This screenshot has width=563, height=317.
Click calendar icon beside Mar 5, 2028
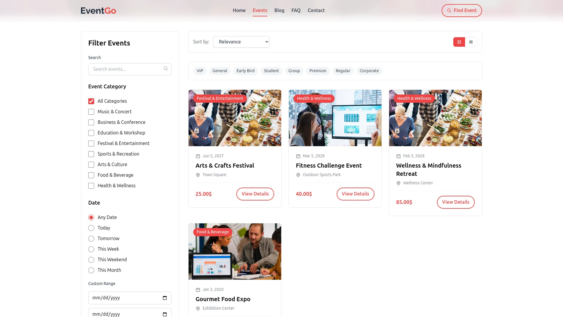298,156
